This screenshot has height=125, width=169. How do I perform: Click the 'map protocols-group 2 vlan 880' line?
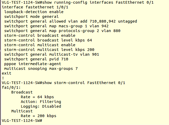(x=62, y=31)
